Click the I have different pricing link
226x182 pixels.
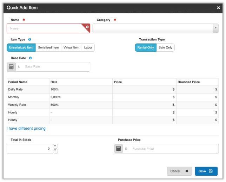[x=26, y=129]
